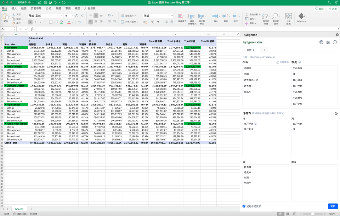Collapse the Bachelors row group
Viewport: 340px width, 216px height.
tap(5, 48)
